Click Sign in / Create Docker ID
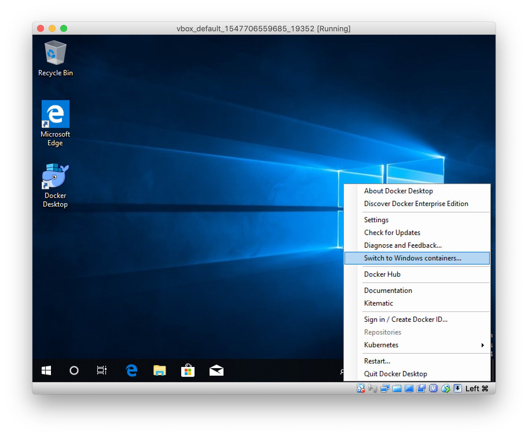Image resolution: width=528 pixels, height=437 pixels. click(406, 320)
